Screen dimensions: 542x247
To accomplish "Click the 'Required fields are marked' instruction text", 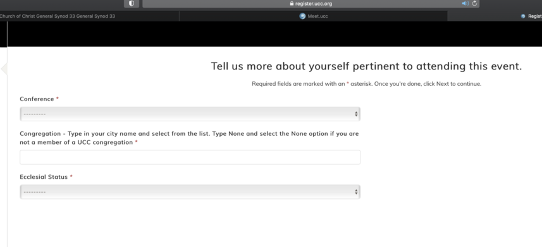I will coord(366,83).
